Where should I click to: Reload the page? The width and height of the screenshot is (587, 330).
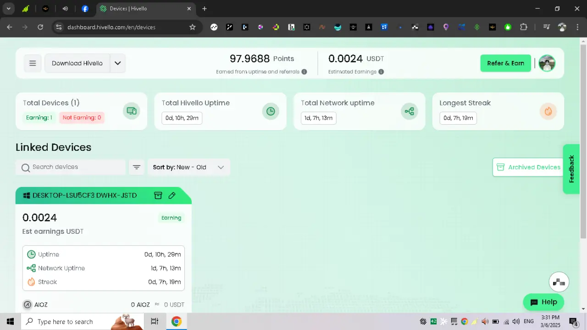(40, 27)
